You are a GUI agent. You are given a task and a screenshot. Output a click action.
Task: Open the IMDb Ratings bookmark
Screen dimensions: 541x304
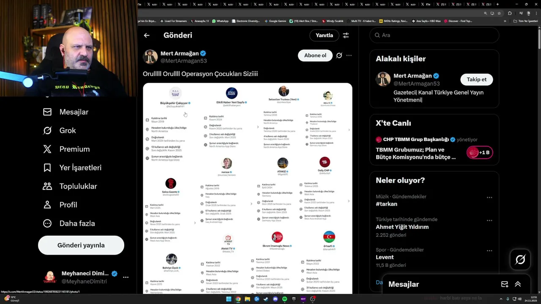pos(393,21)
